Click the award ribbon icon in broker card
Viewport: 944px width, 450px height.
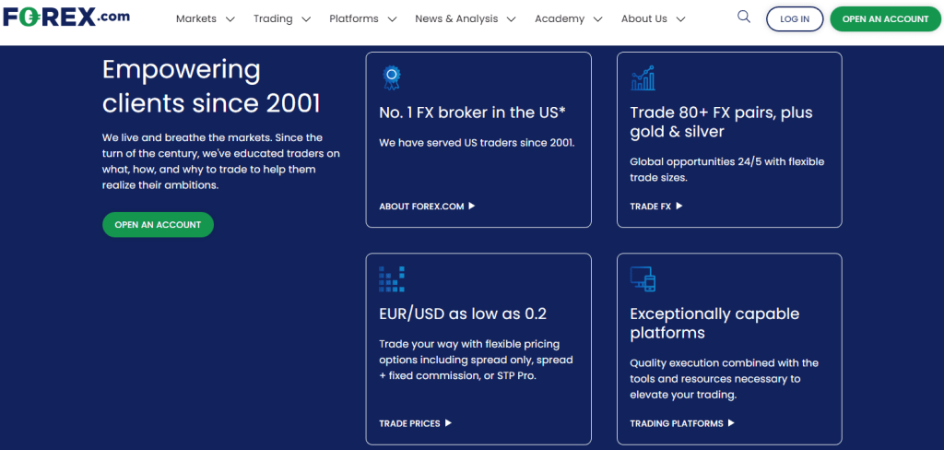point(391,77)
